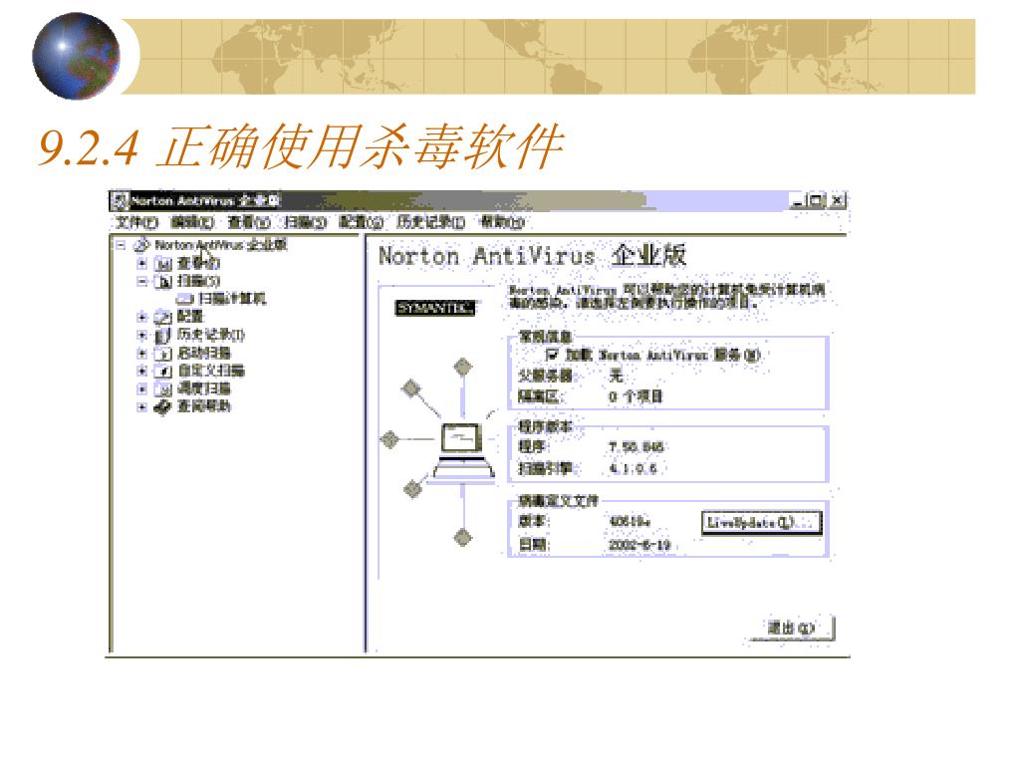Click the SYMANTEC logo

click(435, 308)
